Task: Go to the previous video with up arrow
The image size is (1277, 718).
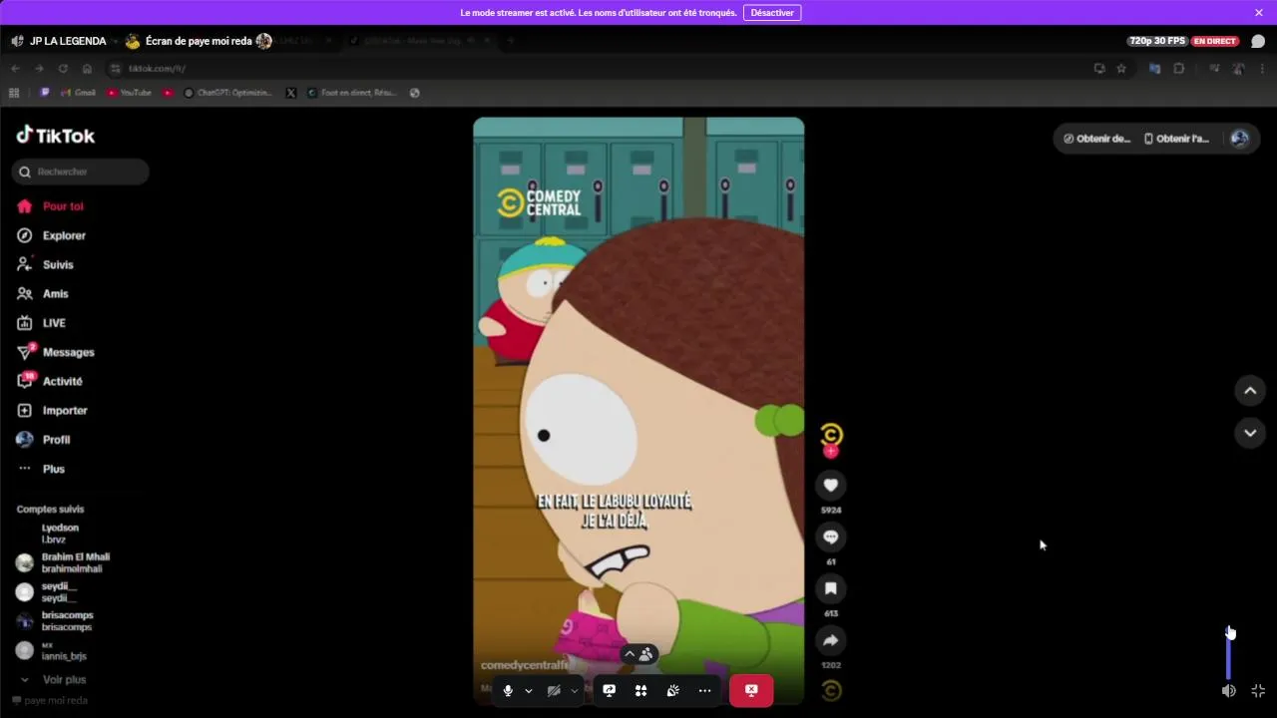Action: tap(1250, 391)
